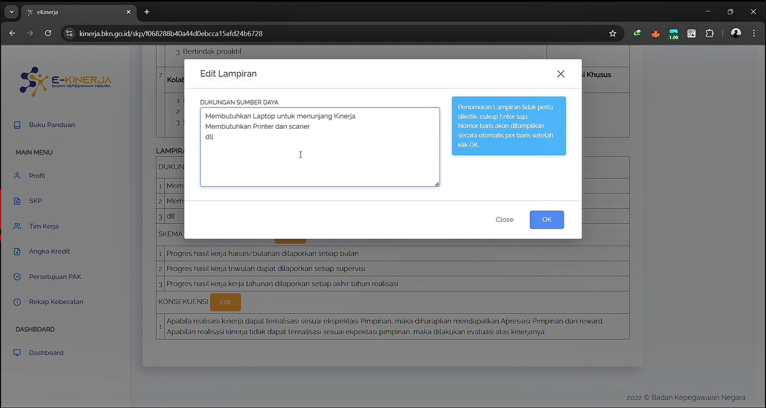
Task: Open the tab search dropdown arrow
Action: [x=11, y=12]
